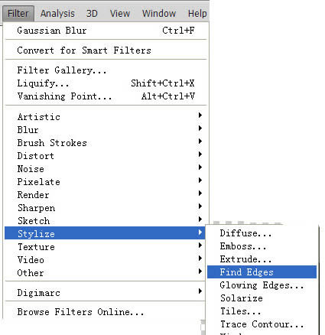Expand the Digimarc submenu
The width and height of the screenshot is (325, 335).
coord(105,292)
